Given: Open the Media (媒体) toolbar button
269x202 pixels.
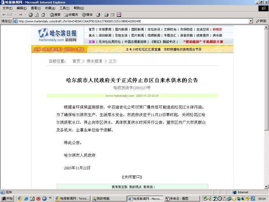Looking at the screenshot, I should (87, 15).
